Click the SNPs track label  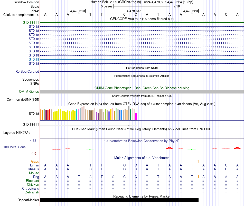tap(35, 83)
